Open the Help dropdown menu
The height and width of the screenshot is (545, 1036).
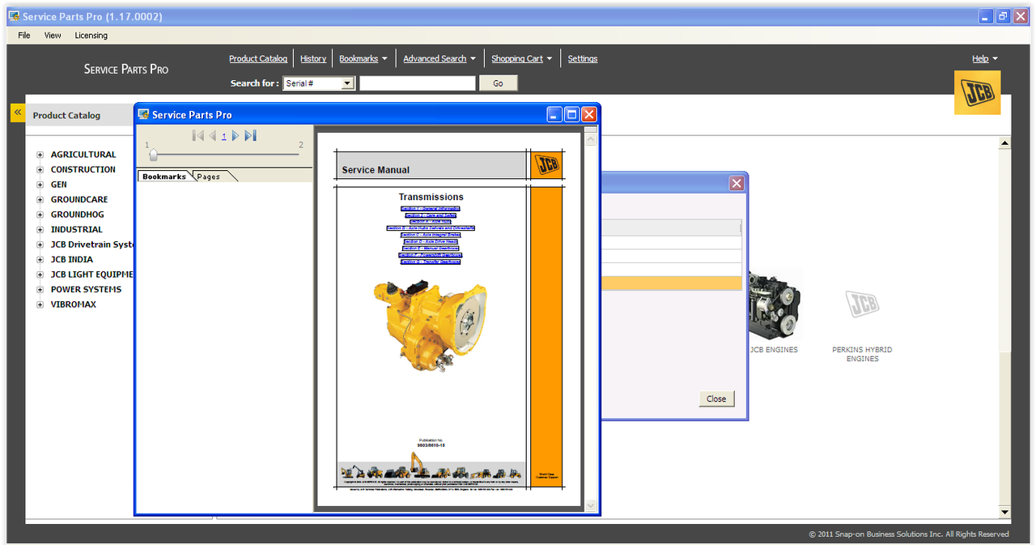pos(985,58)
